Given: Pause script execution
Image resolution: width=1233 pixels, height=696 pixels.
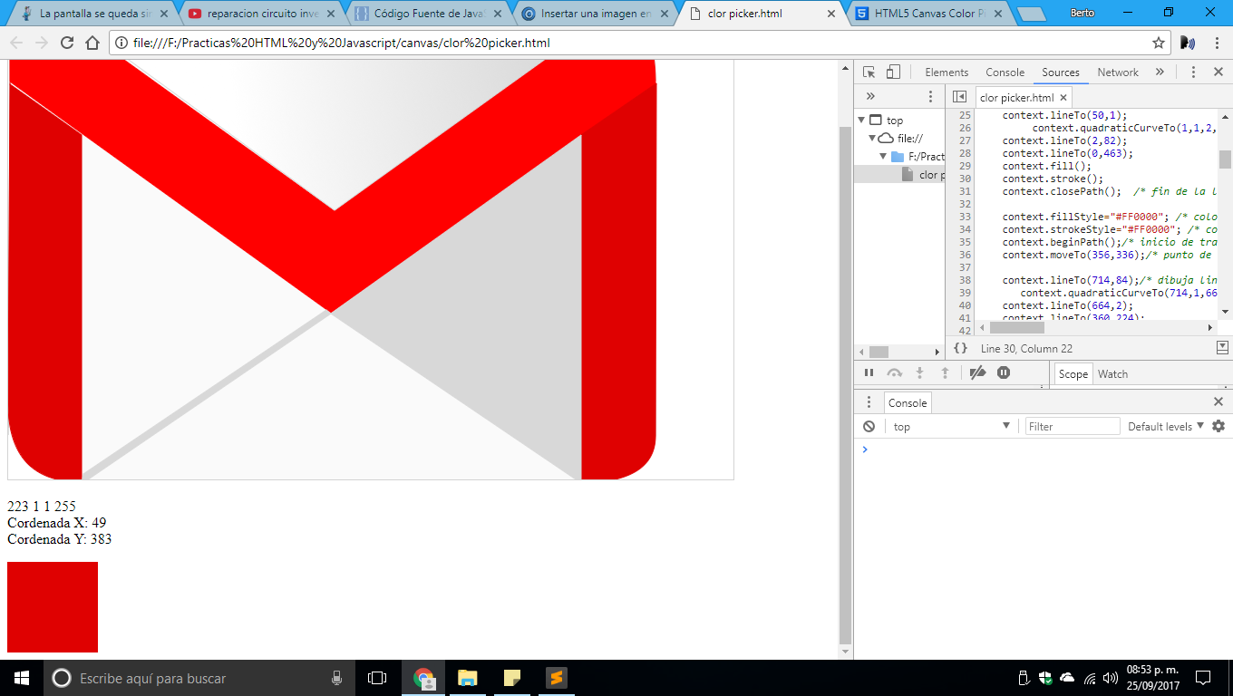Looking at the screenshot, I should [869, 372].
